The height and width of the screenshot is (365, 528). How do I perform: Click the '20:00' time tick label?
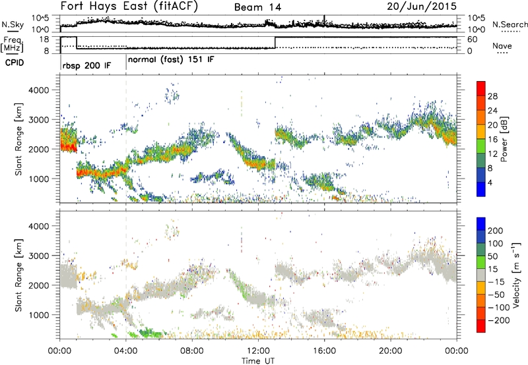(x=390, y=351)
